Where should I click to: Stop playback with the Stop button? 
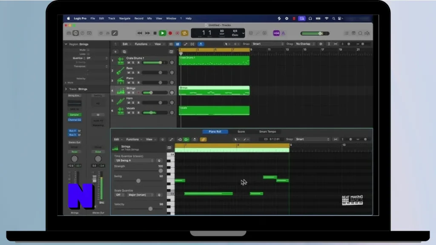155,33
